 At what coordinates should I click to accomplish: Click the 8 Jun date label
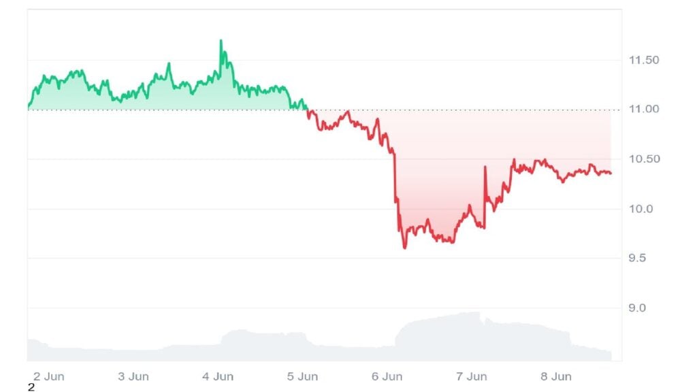coord(556,376)
